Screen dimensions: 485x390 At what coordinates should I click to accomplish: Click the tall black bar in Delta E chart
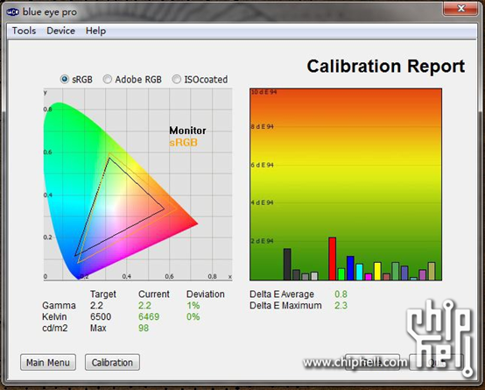pos(287,264)
